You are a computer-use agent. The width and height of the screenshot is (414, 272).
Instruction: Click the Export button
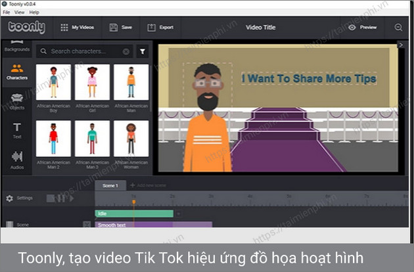click(160, 28)
